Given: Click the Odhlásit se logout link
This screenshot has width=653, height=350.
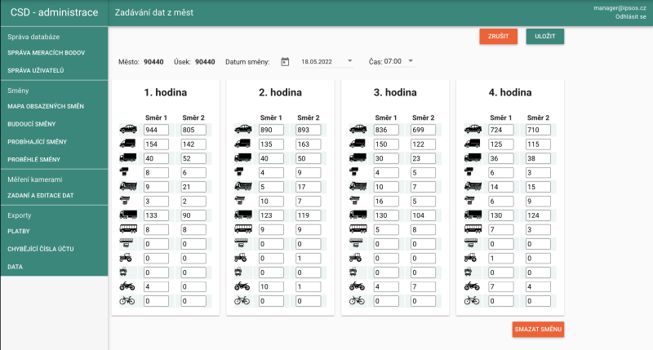Looking at the screenshot, I should click(630, 16).
